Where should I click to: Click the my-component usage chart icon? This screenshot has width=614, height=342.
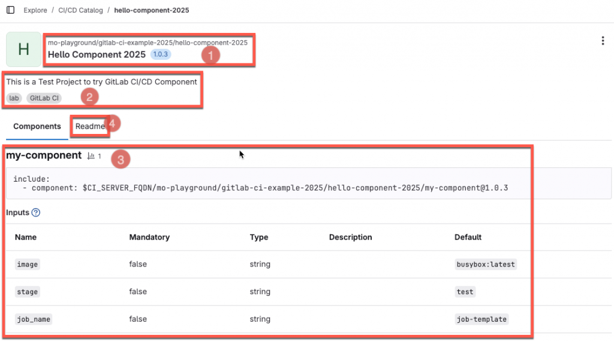pos(91,156)
